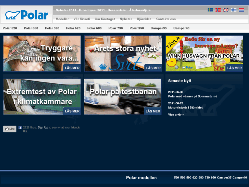Select the Polar 730 model tab
This screenshot has height=187, width=249.
[115, 28]
